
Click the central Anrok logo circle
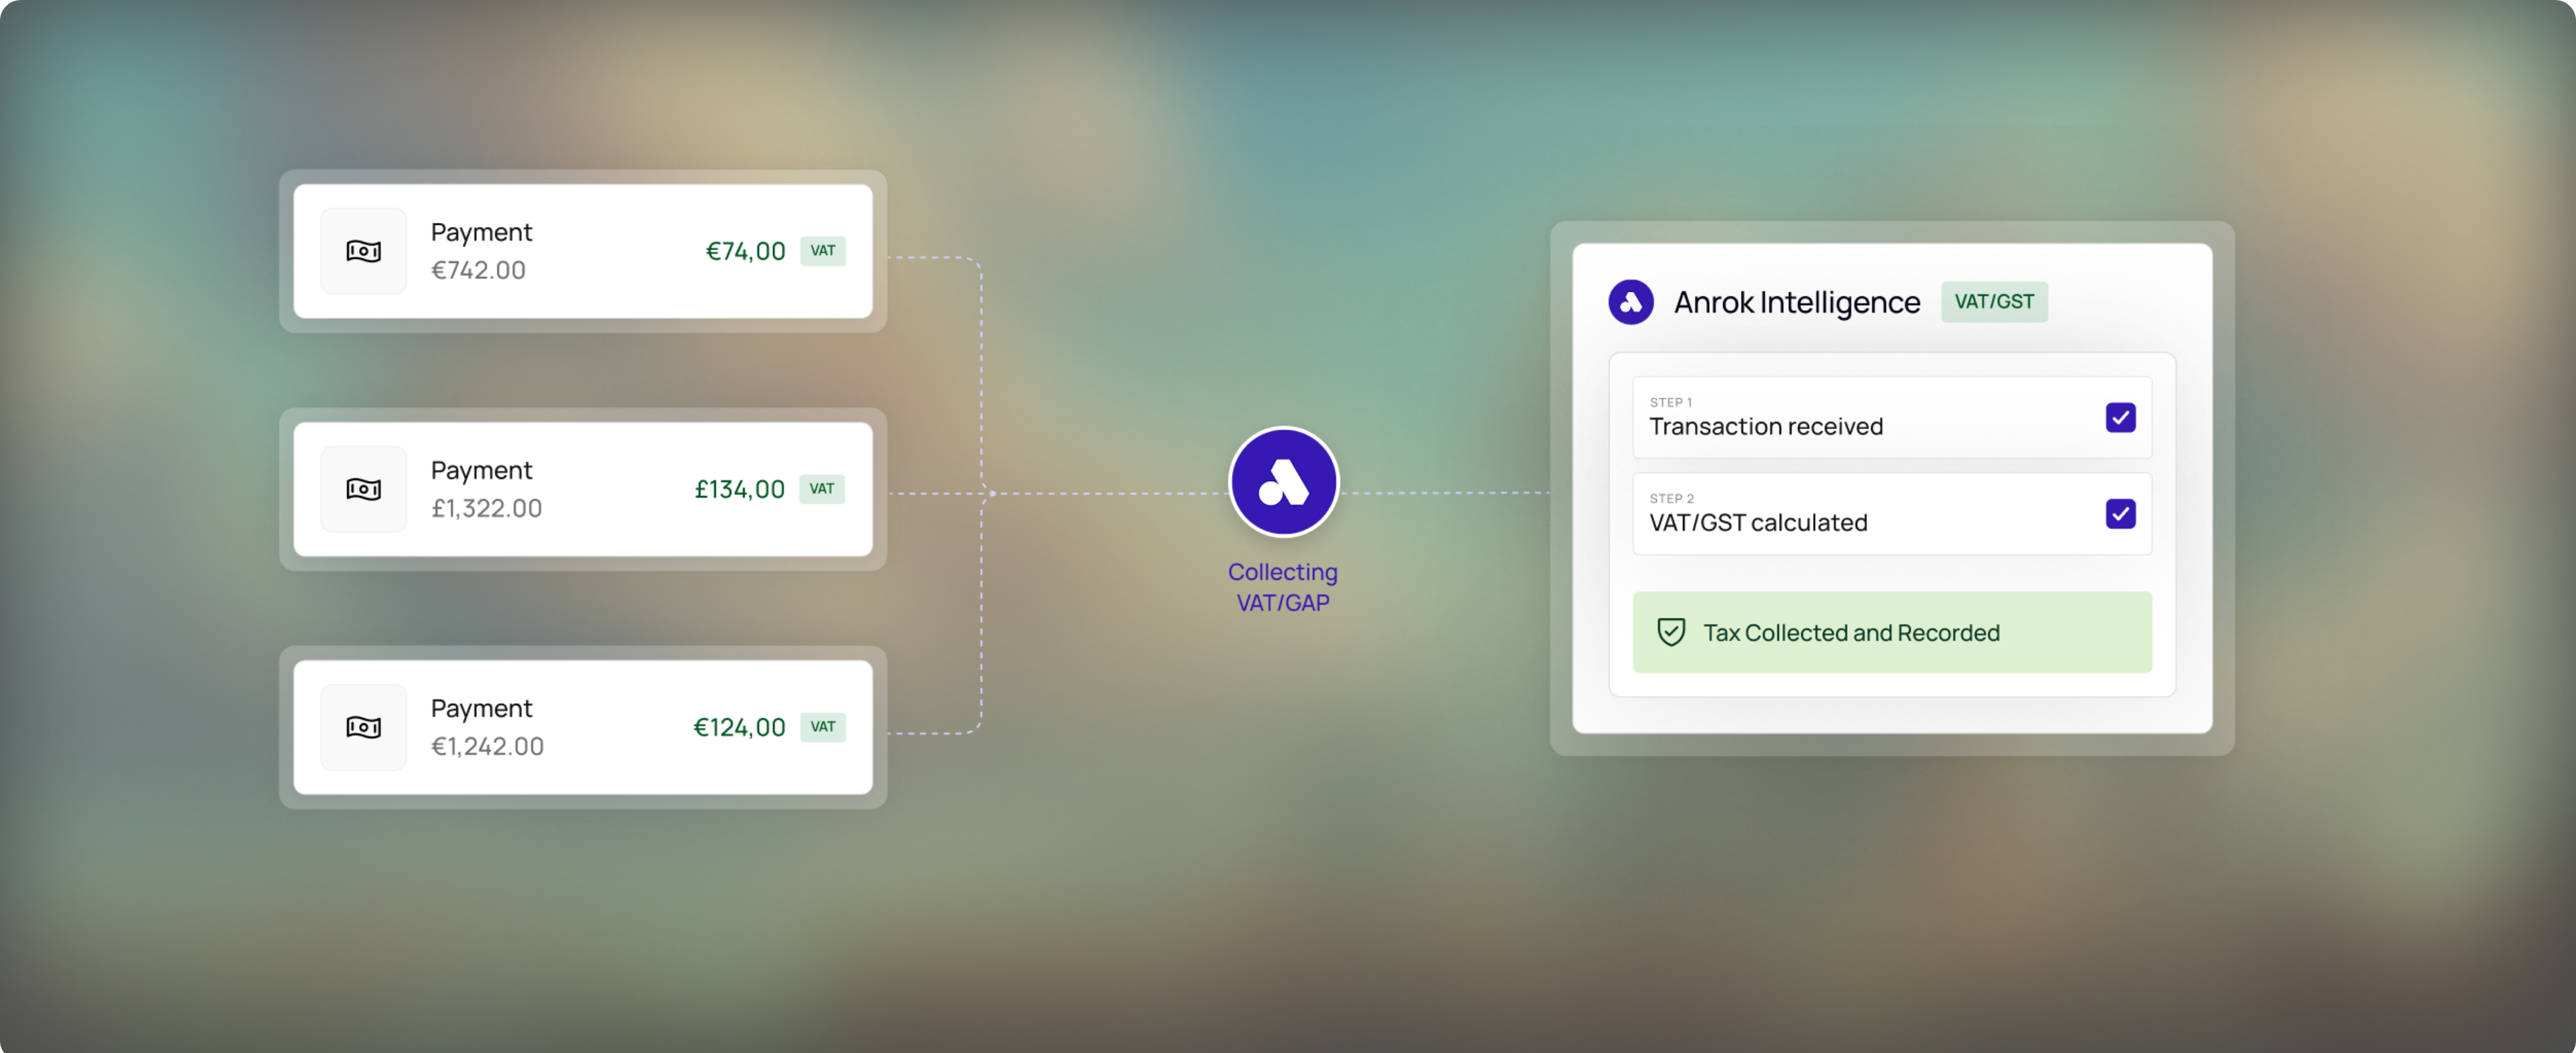[x=1283, y=482]
